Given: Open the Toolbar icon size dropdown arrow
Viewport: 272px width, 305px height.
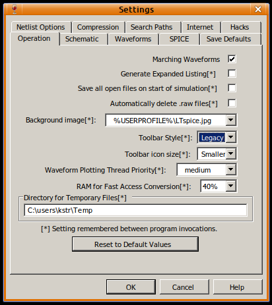Looking at the screenshot, I should pos(230,153).
